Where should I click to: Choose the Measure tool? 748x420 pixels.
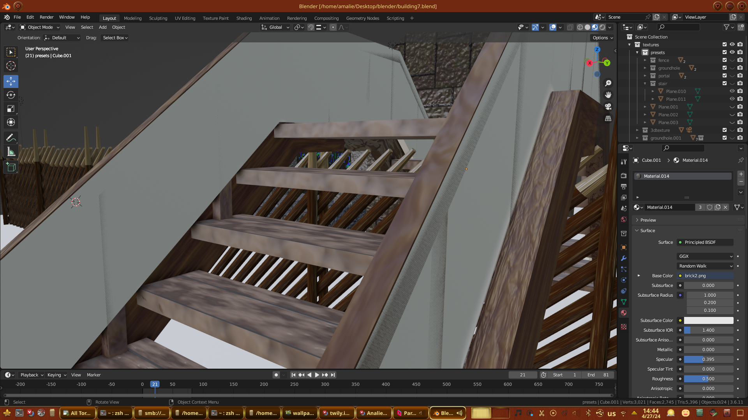pos(11,152)
